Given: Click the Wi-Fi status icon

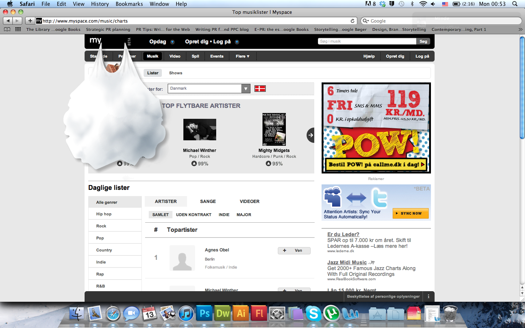Looking at the screenshot, I should point(423,4).
